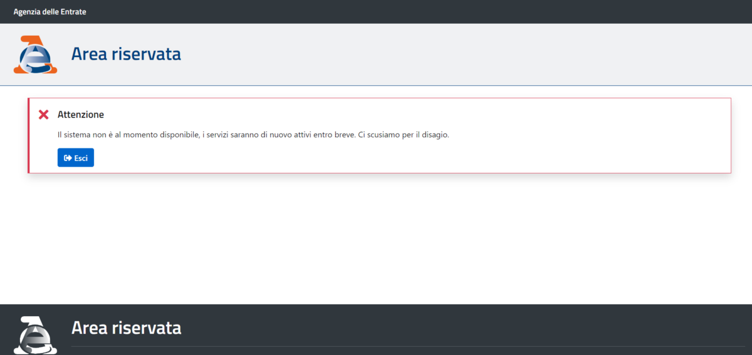The image size is (752, 355).
Task: Click the blue Area riservata header title
Action: (126, 54)
